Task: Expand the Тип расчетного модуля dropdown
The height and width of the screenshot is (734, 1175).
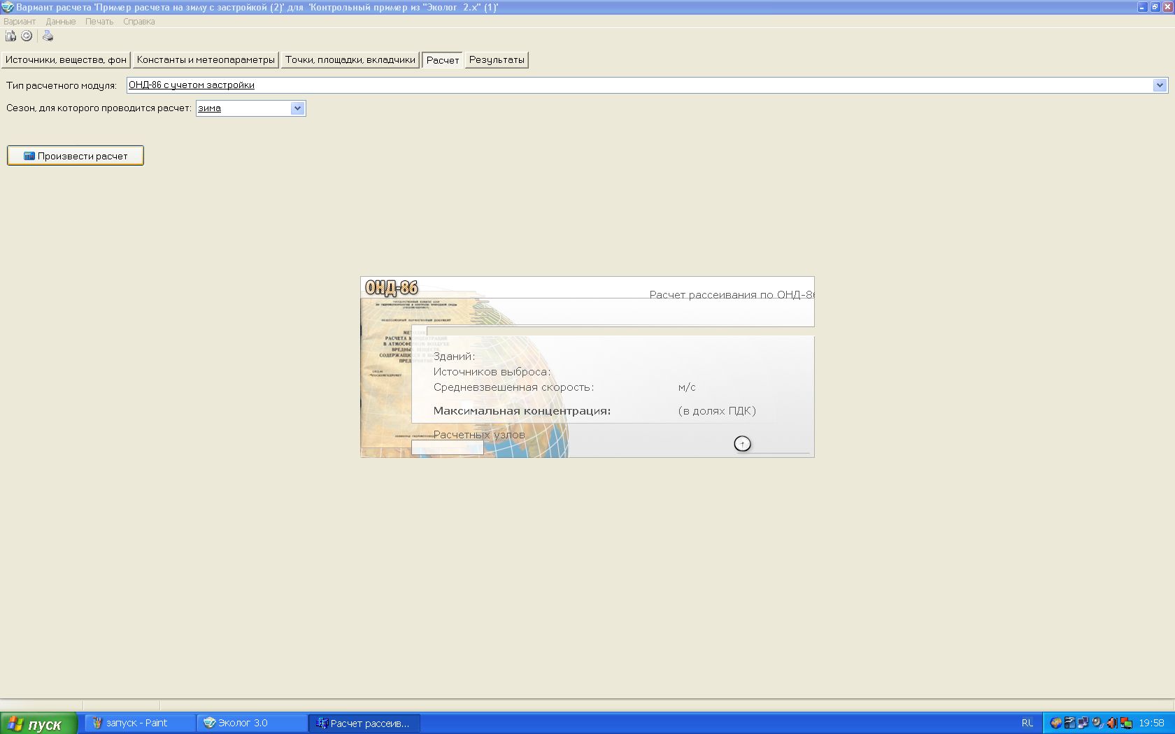Action: (x=1160, y=85)
